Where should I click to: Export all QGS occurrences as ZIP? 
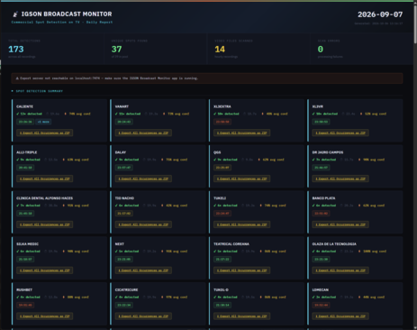point(241,179)
